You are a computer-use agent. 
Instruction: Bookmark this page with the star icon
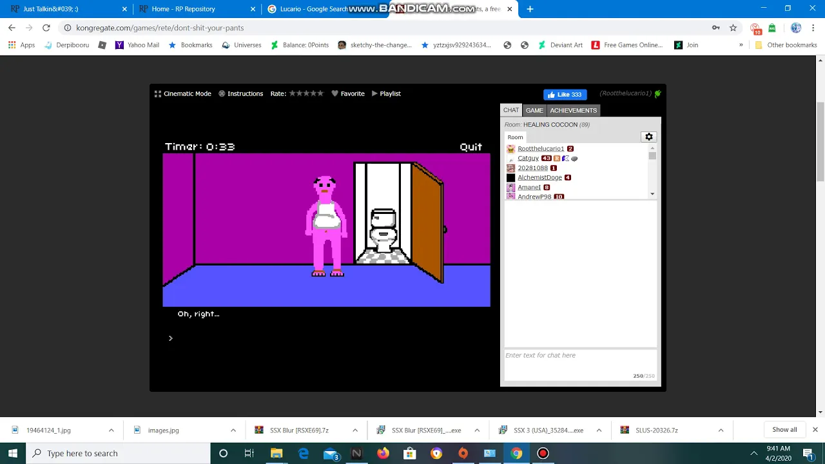coord(733,28)
